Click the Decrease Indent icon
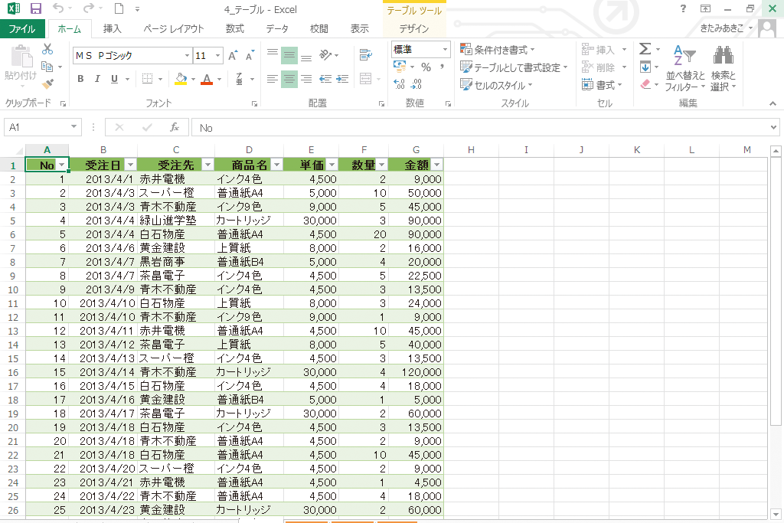The height and width of the screenshot is (523, 784). [x=325, y=79]
